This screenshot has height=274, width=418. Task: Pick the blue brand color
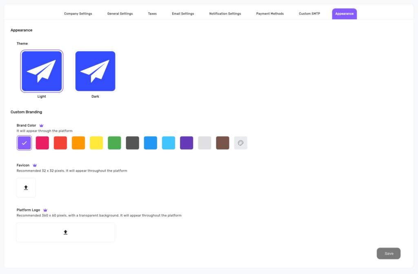tap(150, 143)
